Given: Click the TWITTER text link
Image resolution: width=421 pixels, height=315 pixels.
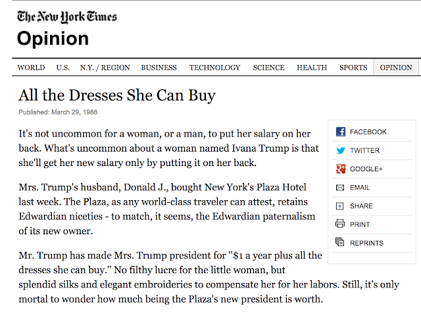Looking at the screenshot, I should pos(364,150).
